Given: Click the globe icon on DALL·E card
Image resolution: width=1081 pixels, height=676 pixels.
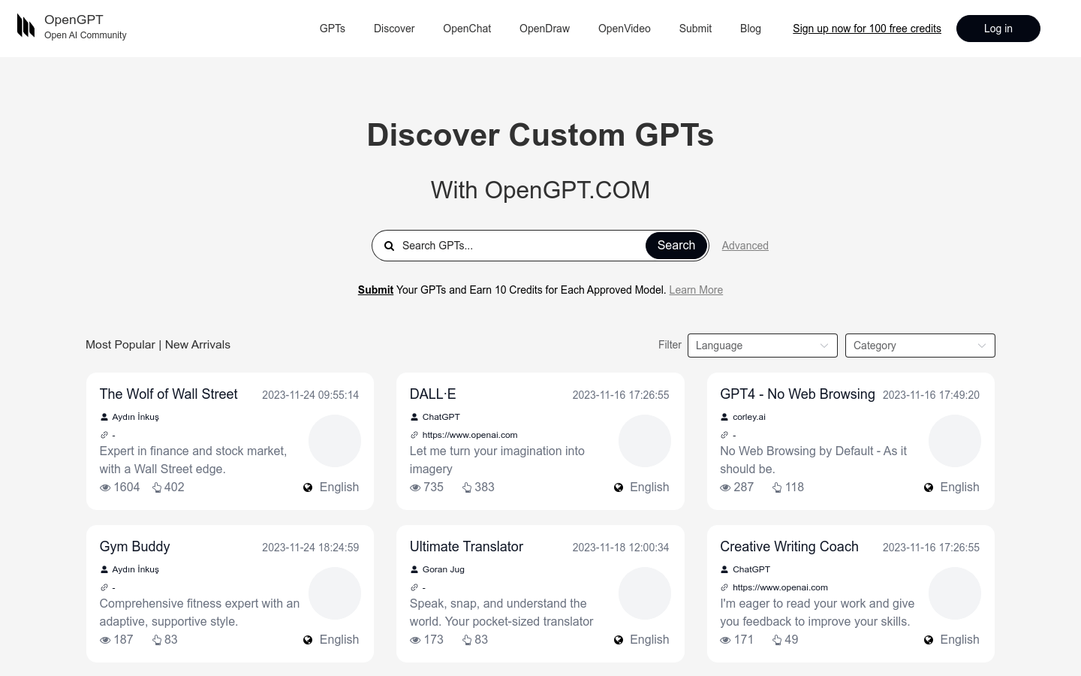Looking at the screenshot, I should coord(619,487).
